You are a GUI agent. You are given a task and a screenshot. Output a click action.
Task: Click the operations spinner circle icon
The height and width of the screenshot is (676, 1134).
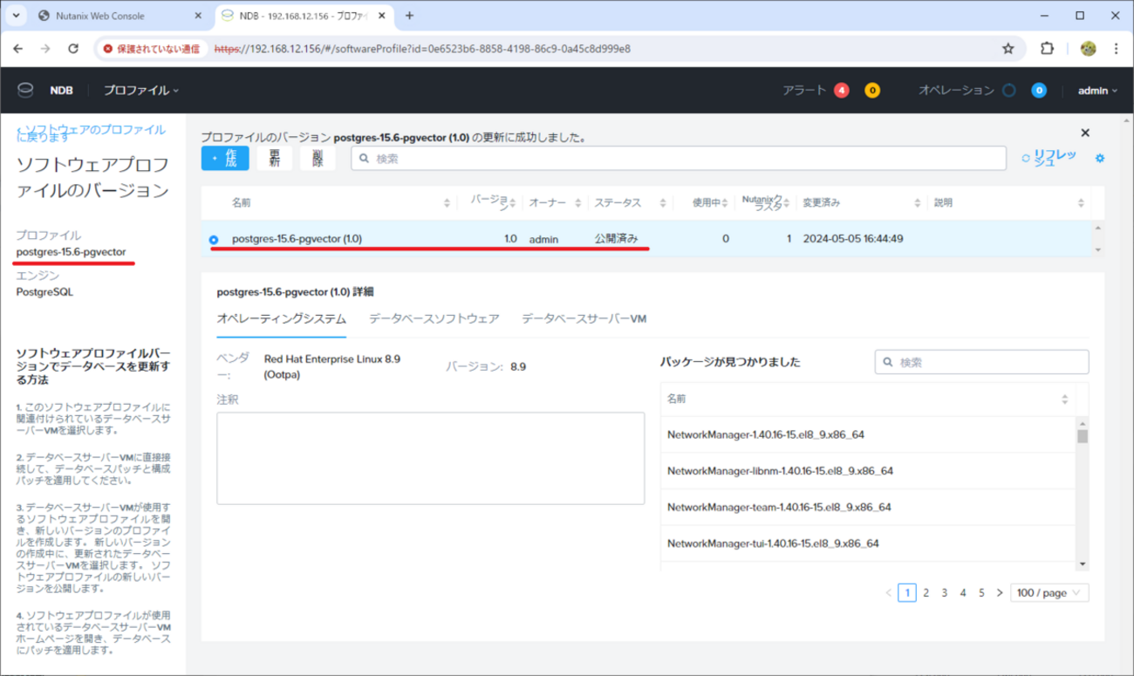tap(1009, 91)
